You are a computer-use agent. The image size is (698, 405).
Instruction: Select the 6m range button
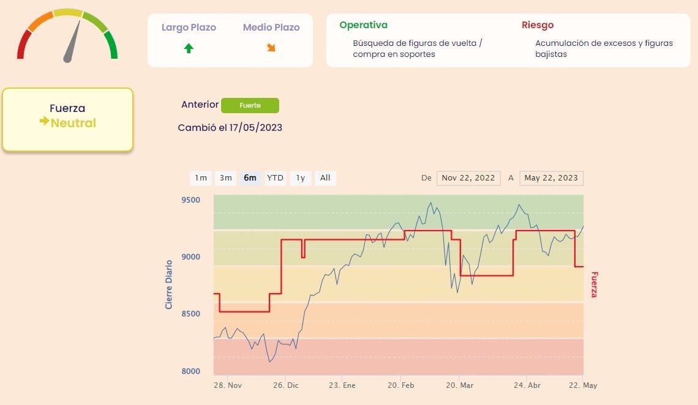point(250,178)
